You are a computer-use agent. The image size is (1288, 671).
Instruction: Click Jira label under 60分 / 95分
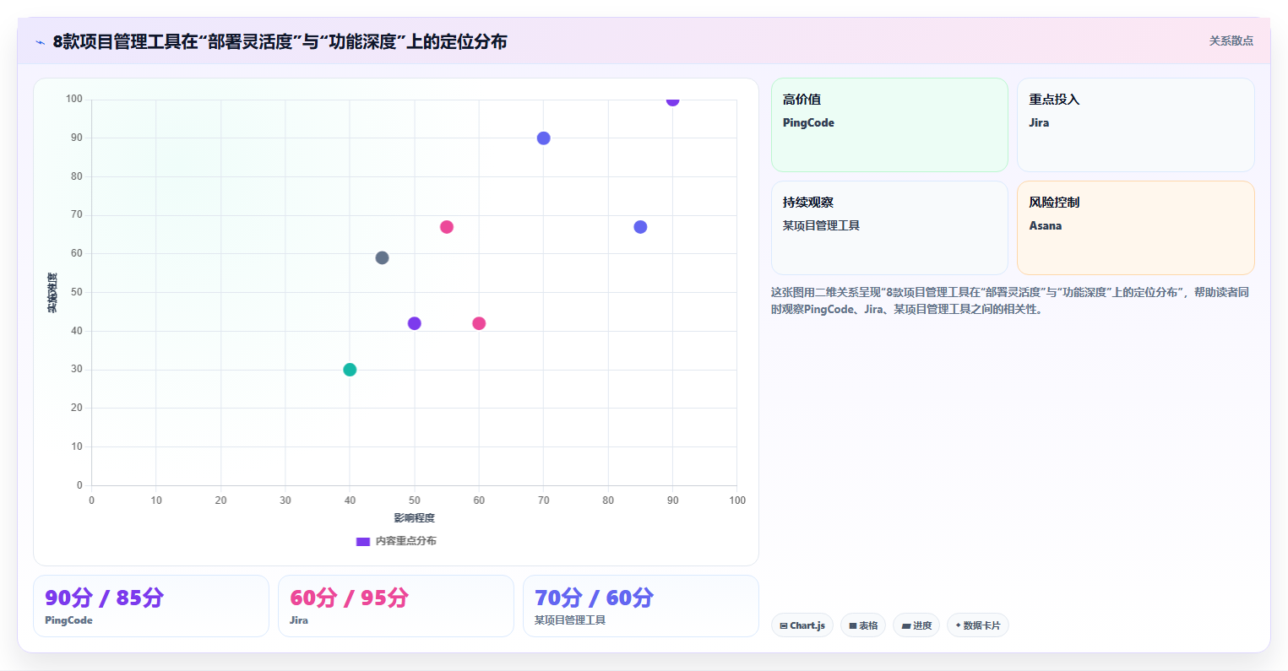pyautogui.click(x=299, y=620)
